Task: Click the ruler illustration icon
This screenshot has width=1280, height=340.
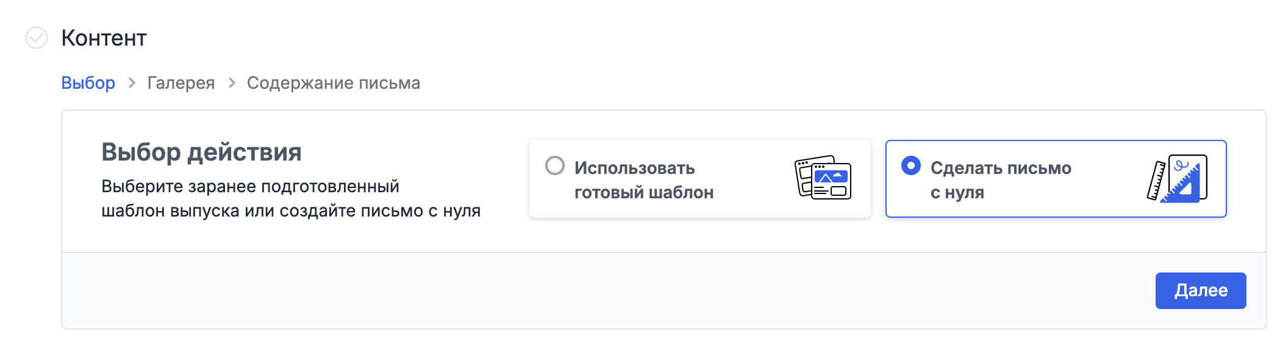Action: pos(1156,181)
